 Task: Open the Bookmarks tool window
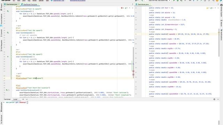click(1, 107)
